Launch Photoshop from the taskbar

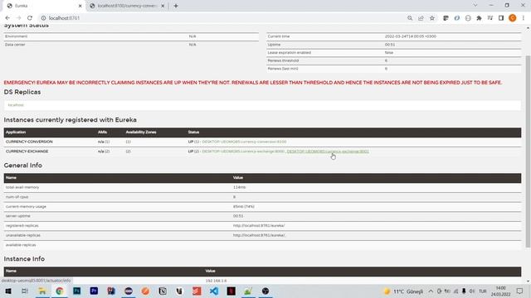(77, 291)
